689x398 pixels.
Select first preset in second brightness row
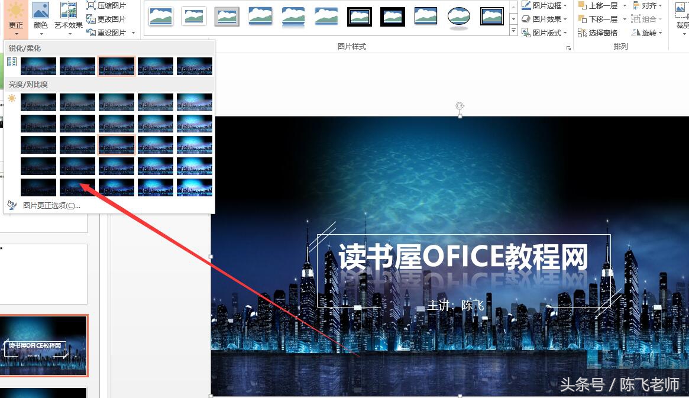click(38, 124)
